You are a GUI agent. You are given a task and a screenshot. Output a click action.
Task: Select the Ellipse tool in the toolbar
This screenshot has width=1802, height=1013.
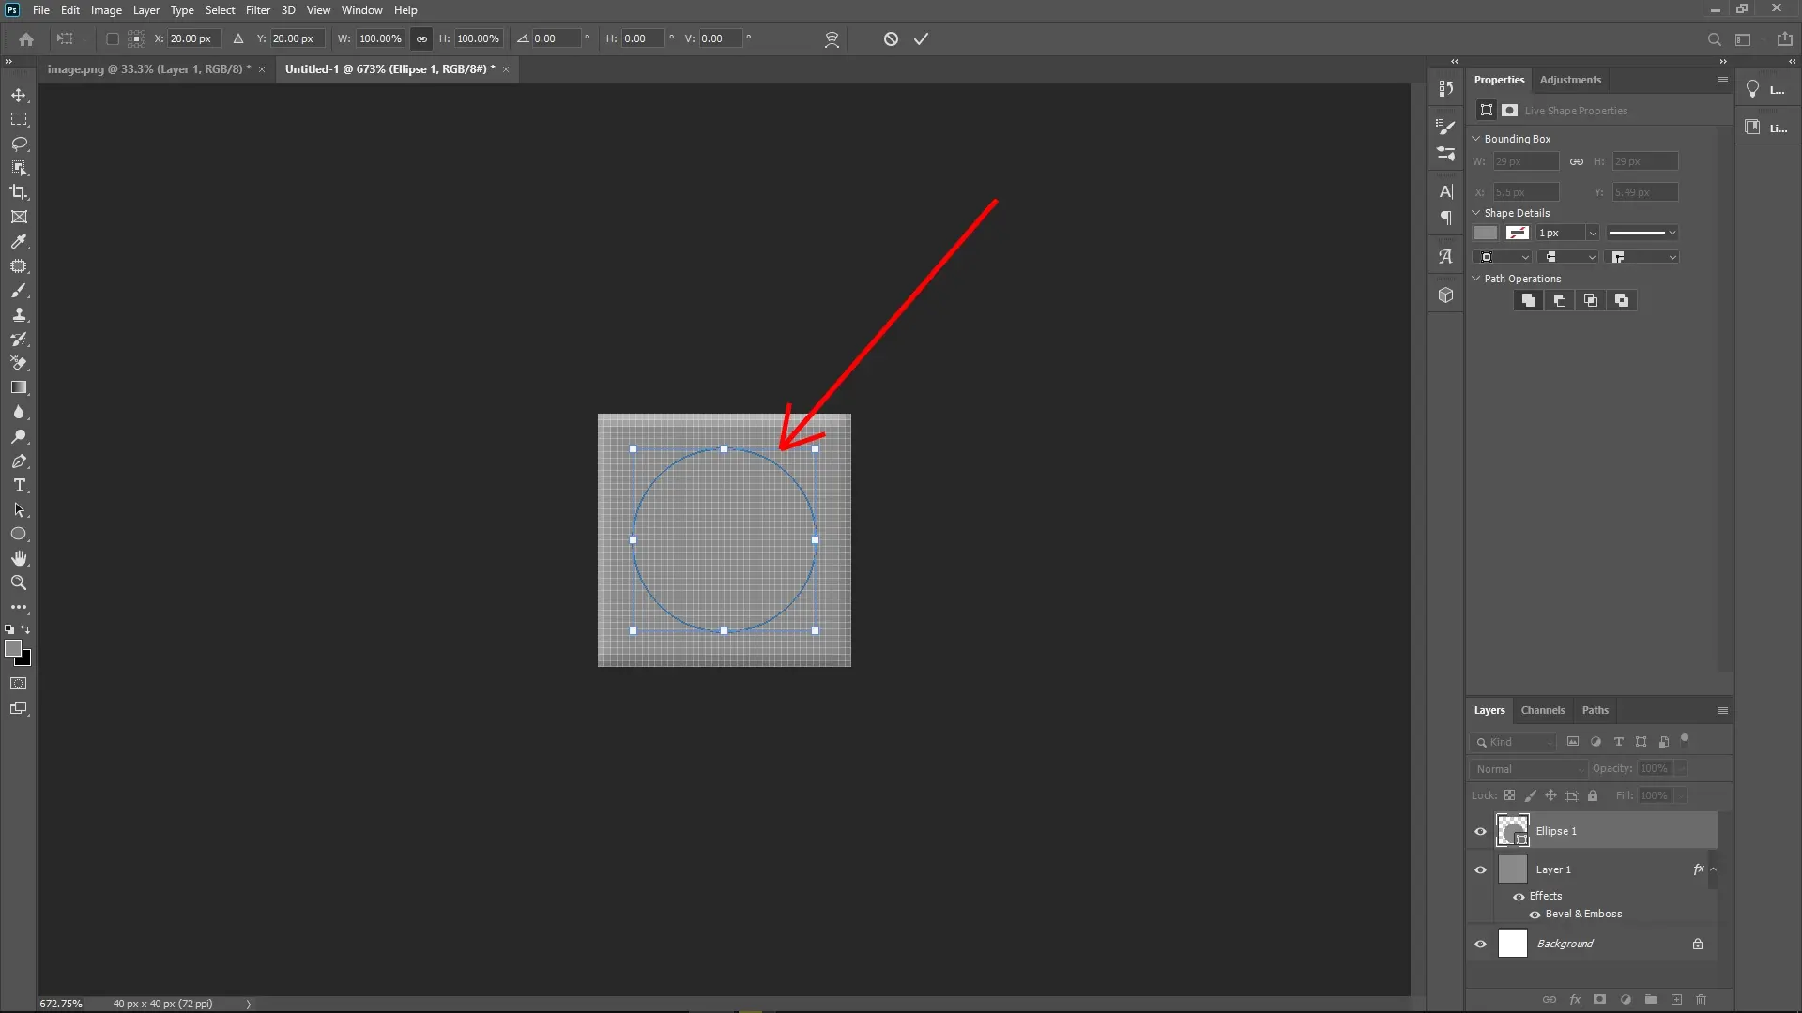tap(19, 534)
